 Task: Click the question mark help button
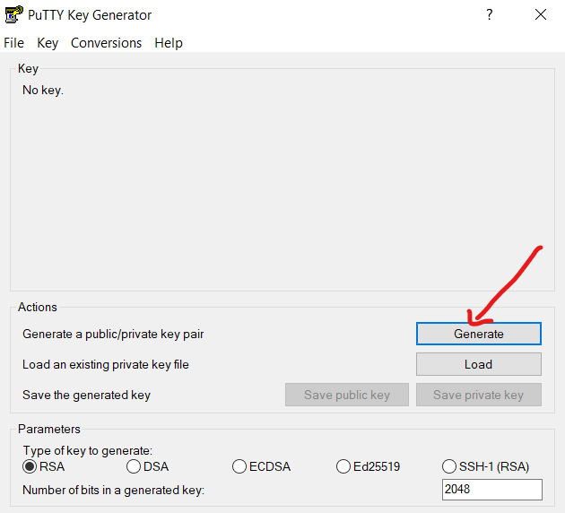489,14
